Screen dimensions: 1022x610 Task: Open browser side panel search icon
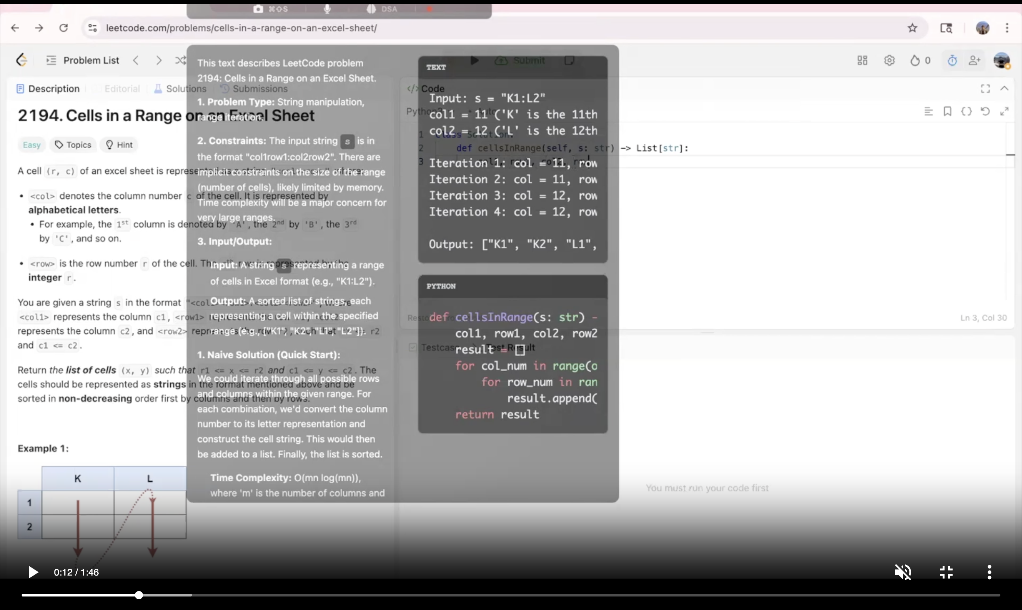point(946,28)
